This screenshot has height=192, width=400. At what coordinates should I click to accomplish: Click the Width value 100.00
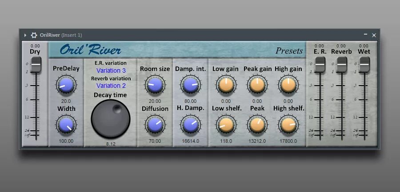coord(66,141)
